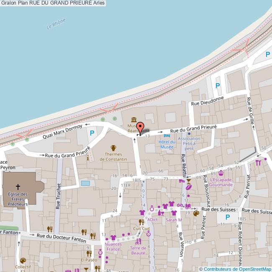272x272 pixels.
Task: Select the Cuit Cuit restaurant icon
Action: (x=141, y=222)
